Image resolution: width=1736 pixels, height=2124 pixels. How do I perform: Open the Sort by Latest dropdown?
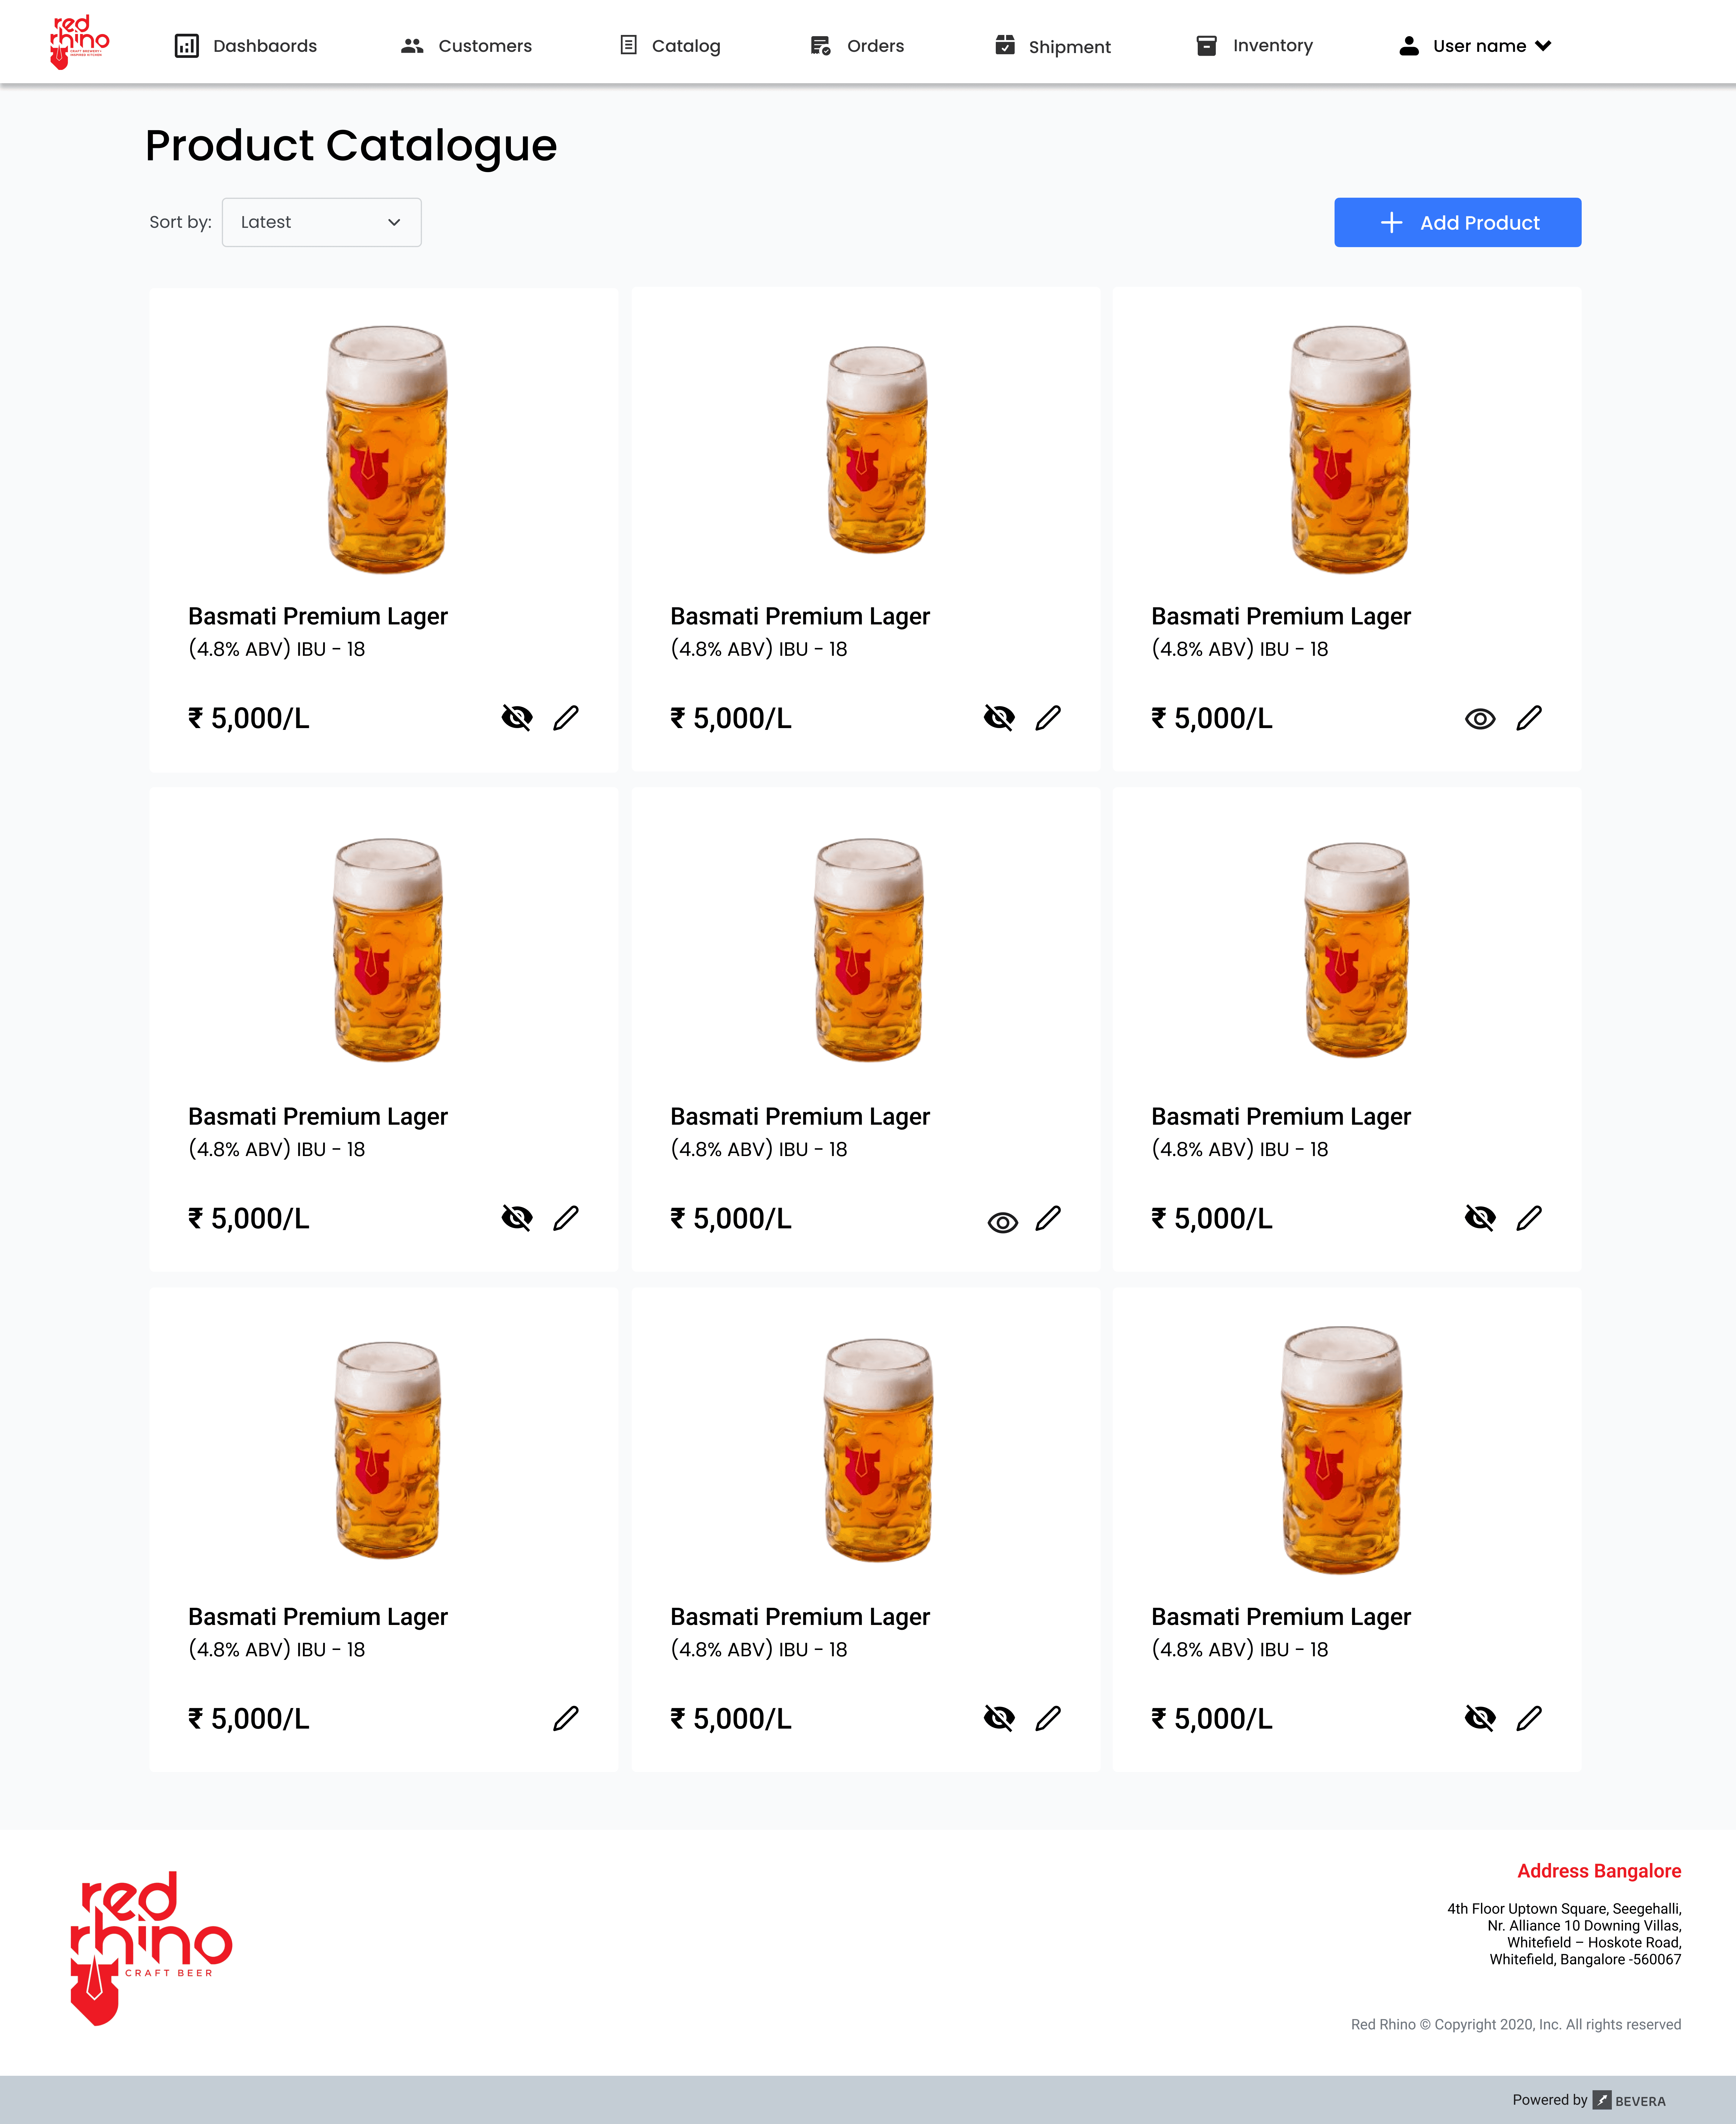point(321,222)
